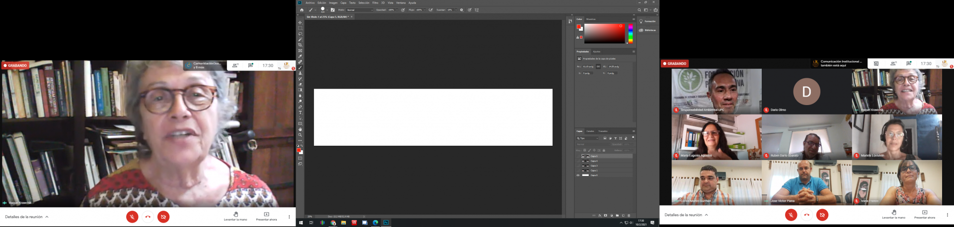
Task: Show the Capa 5 layer visibility
Action: [578, 156]
